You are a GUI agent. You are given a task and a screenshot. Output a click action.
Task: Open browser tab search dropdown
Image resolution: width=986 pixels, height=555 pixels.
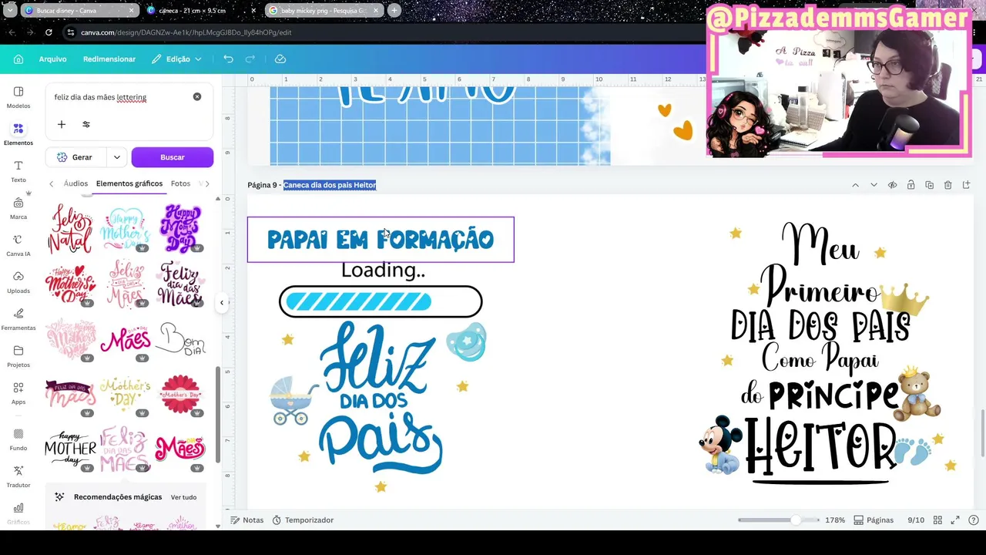pos(9,11)
